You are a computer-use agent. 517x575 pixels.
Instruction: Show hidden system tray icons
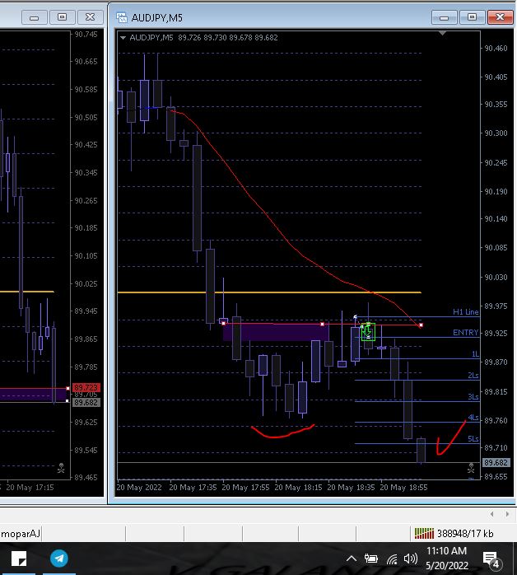coord(351,559)
